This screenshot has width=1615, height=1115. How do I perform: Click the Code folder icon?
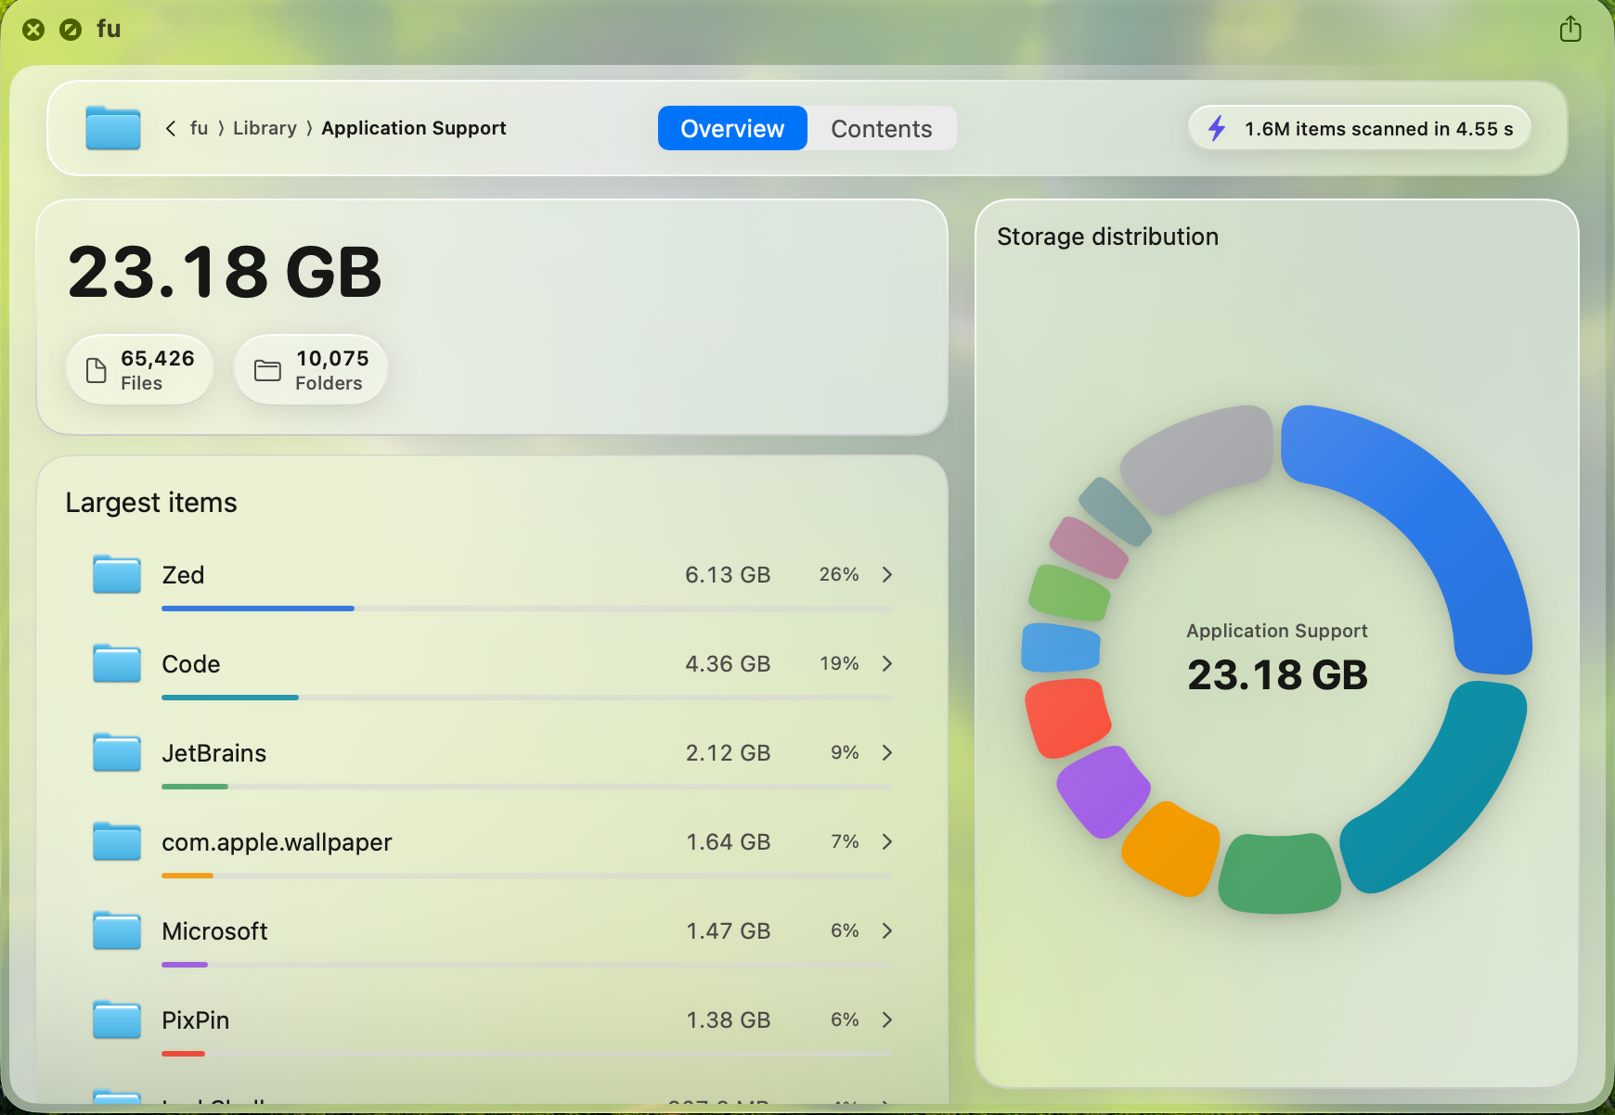coord(117,663)
